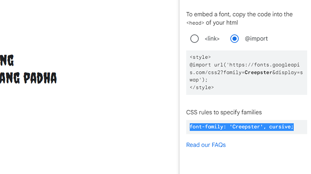
Task: Click empty space right of the font-family rule
Action: pyautogui.click(x=300, y=127)
